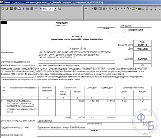Open print preview icon
The image size is (161, 138).
(19, 9)
